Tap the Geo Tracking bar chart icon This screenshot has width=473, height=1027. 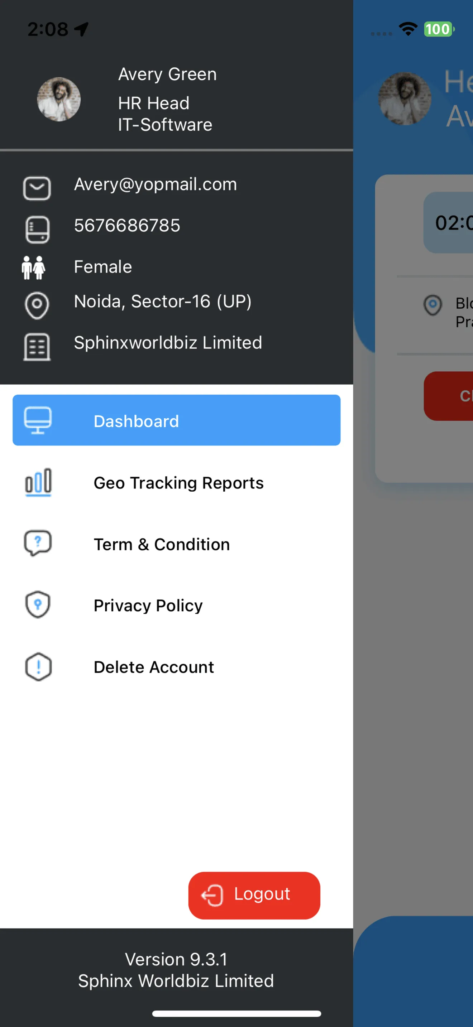pyautogui.click(x=38, y=482)
